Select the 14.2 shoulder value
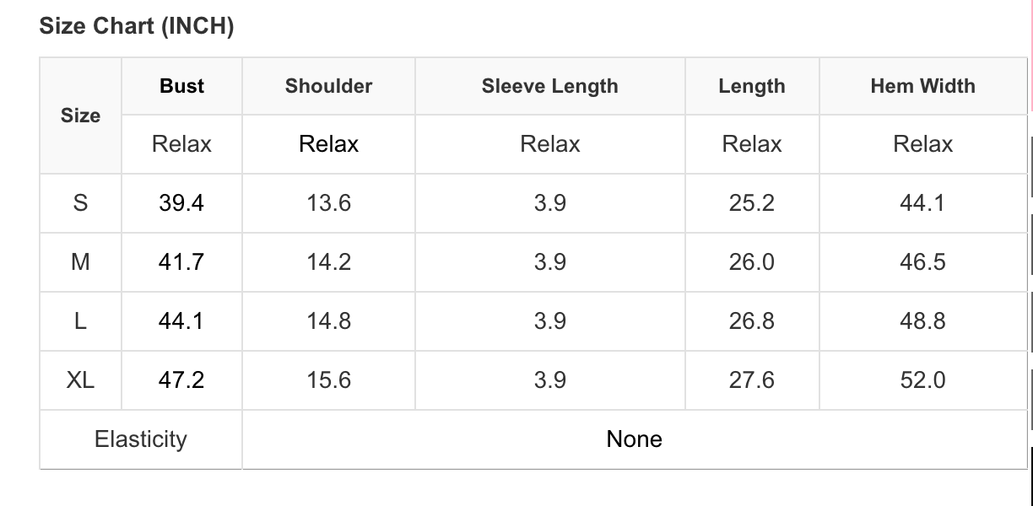 [x=328, y=262]
